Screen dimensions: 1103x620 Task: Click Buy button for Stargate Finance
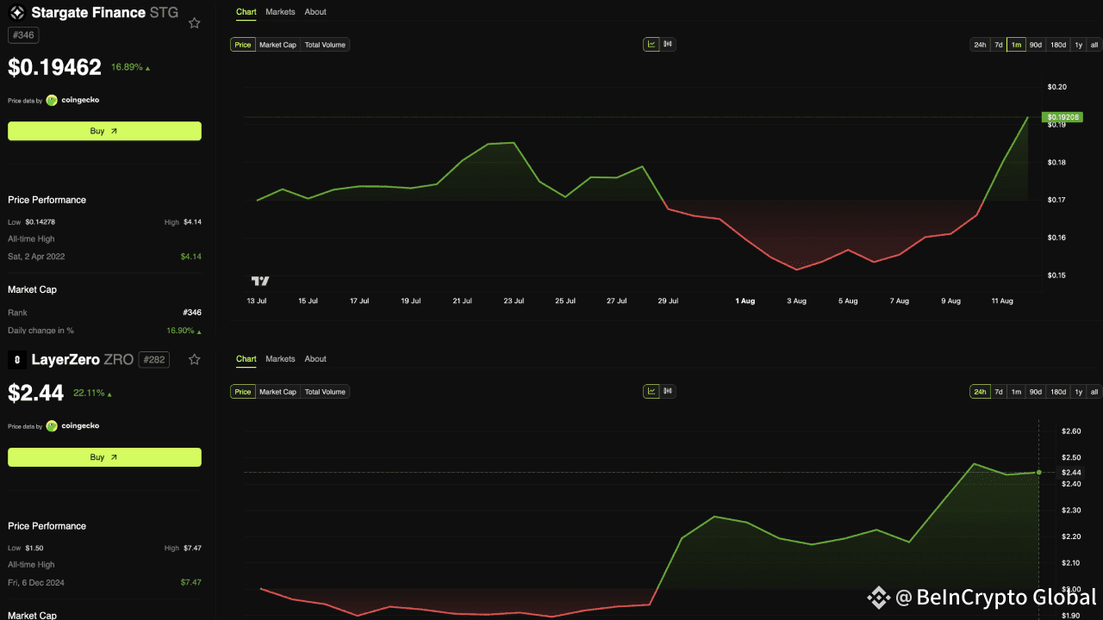click(104, 131)
